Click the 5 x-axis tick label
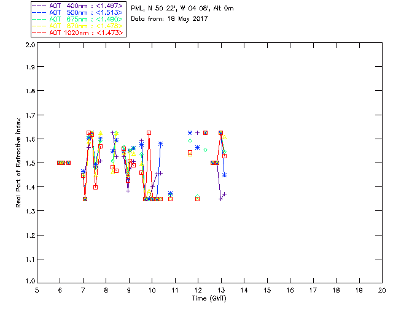Screen dimensions: 393x314 point(37,290)
